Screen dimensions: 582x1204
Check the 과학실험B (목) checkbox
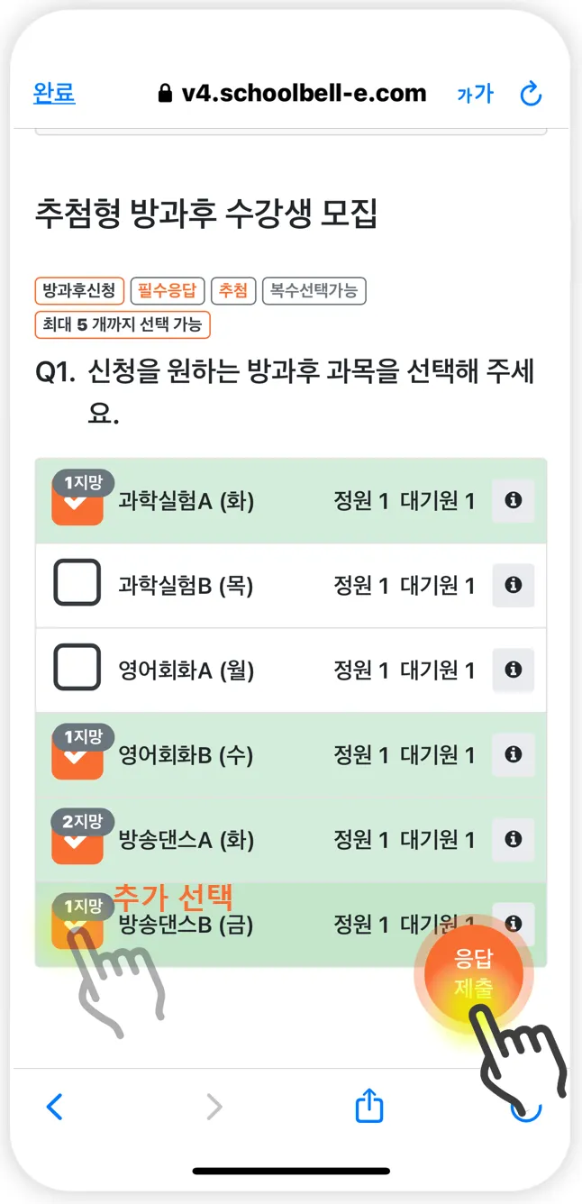77,582
